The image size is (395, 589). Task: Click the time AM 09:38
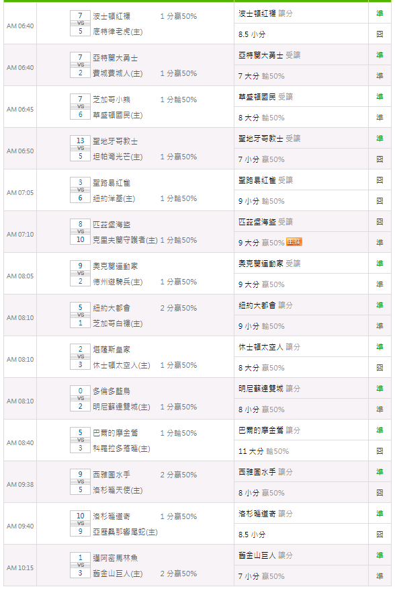(20, 485)
